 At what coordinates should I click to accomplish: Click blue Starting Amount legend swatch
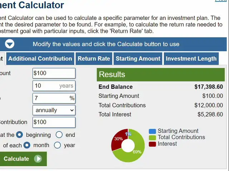[152, 131]
